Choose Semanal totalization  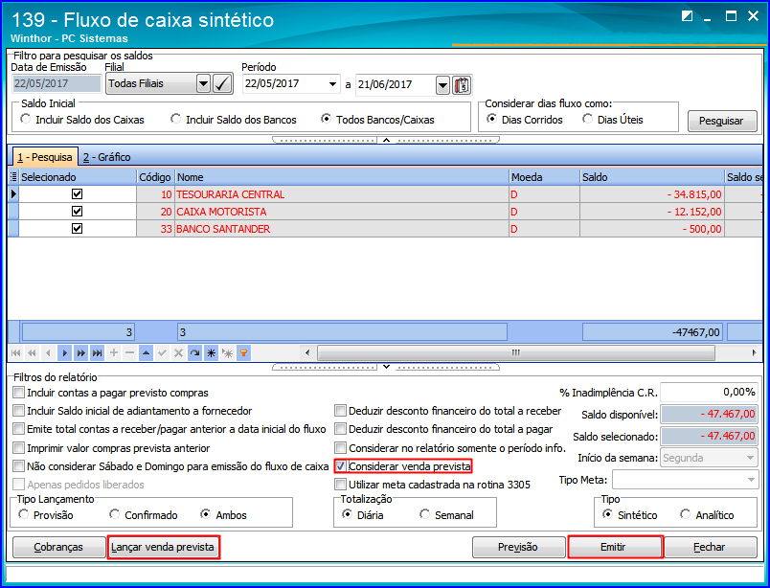click(425, 514)
